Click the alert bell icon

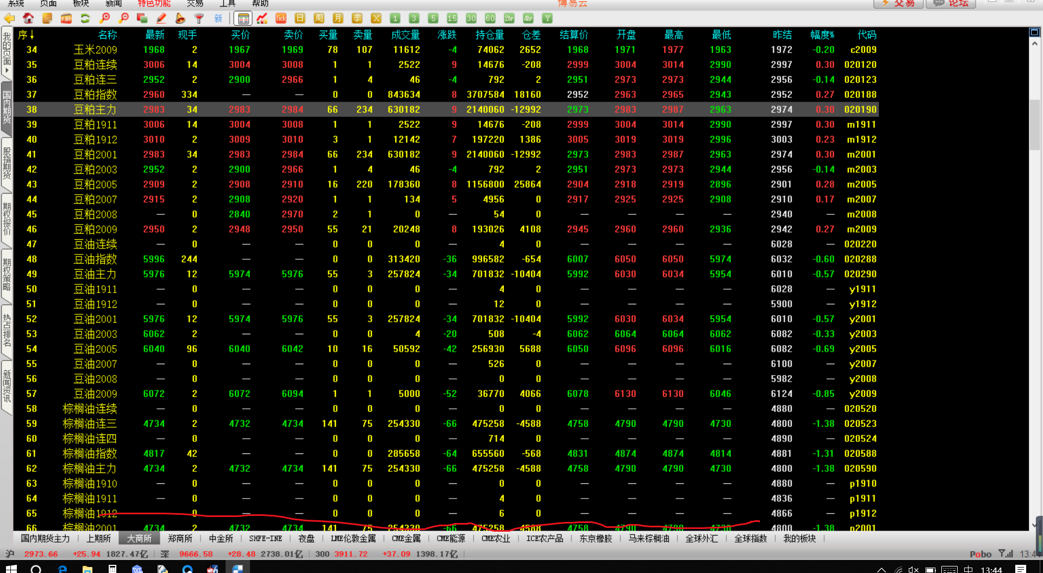[180, 18]
